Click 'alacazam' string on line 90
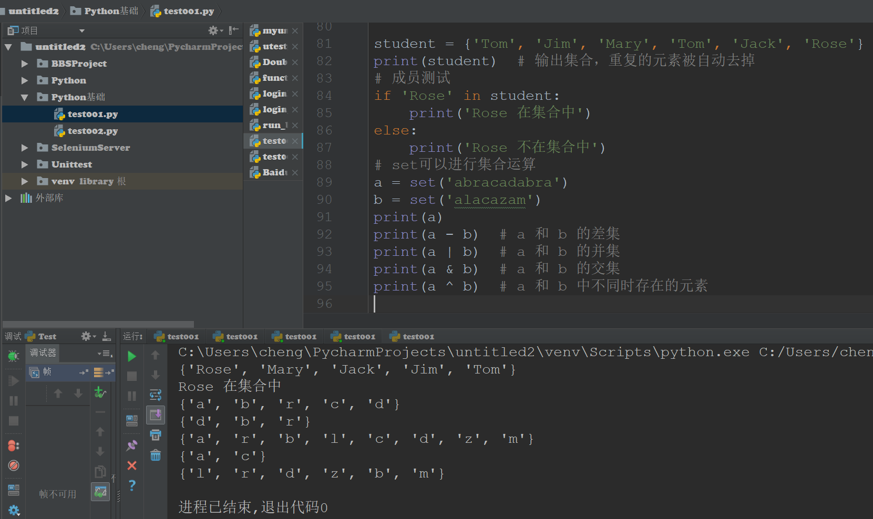 tap(490, 200)
